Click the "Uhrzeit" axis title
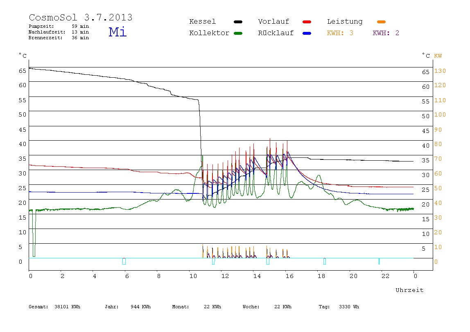The width and height of the screenshot is (470, 332). pyautogui.click(x=409, y=290)
